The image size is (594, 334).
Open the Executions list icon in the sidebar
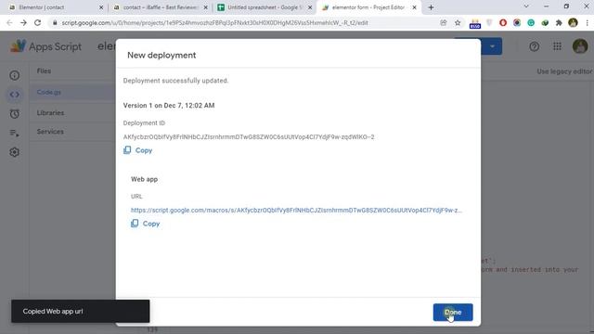tap(15, 133)
